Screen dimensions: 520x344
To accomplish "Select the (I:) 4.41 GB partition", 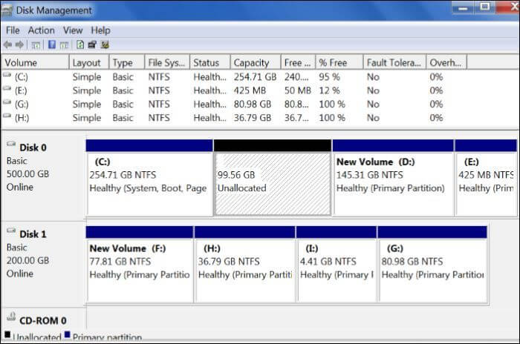I will (x=336, y=268).
